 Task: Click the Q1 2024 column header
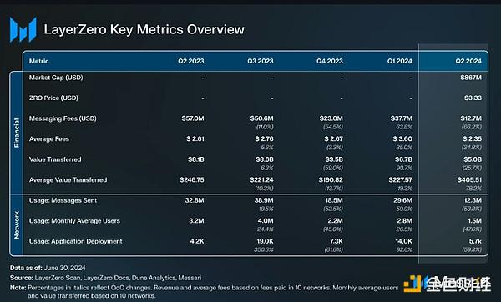coord(399,61)
